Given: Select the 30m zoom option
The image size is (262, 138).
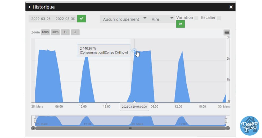Looking at the screenshot, I should tap(55, 32).
